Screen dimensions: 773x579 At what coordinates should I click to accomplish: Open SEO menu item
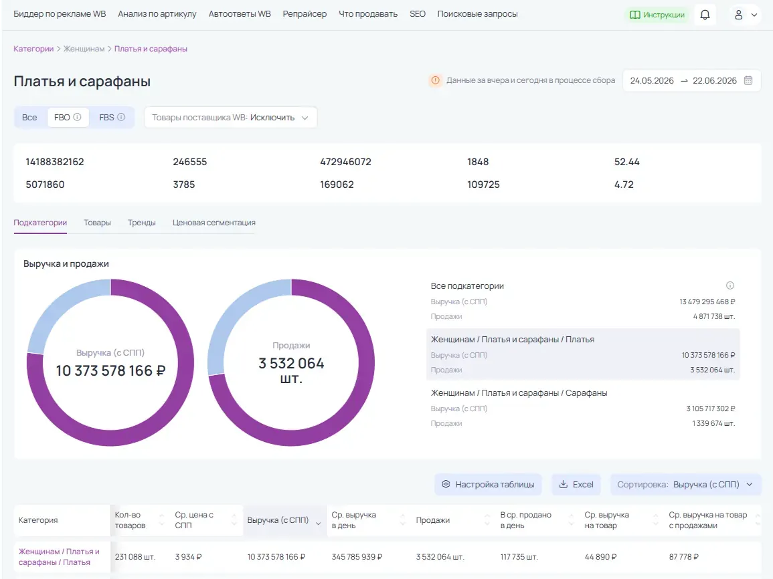pyautogui.click(x=418, y=14)
